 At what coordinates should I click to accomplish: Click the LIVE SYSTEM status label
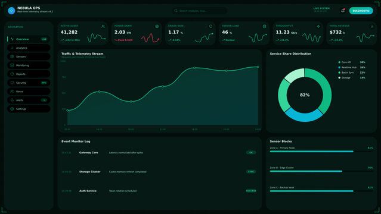click(x=321, y=8)
